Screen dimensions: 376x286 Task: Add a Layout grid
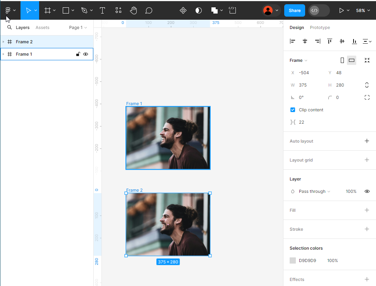tap(367, 160)
